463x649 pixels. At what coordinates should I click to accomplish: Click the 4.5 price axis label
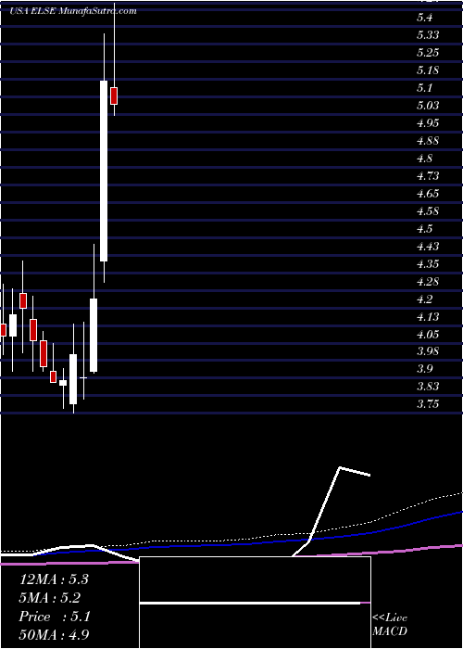[x=425, y=228]
